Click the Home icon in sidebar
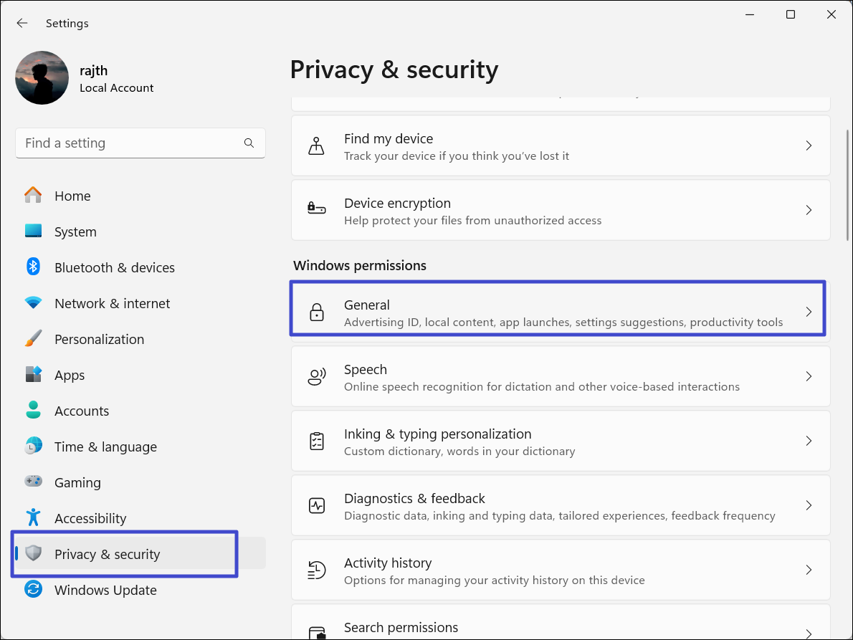 coord(33,196)
